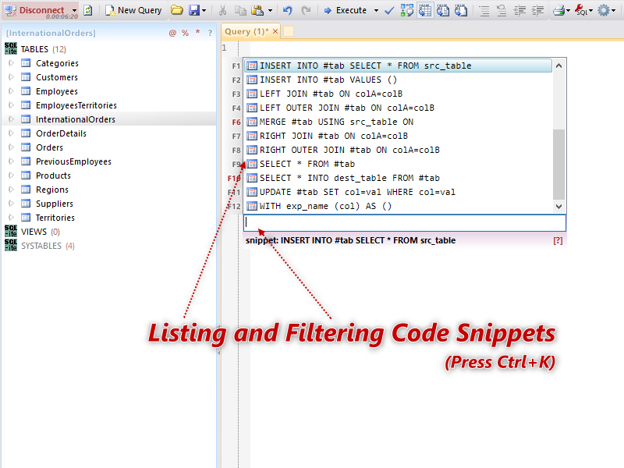Paste from clipboard using the Paste icon
Screen dimensions: 624x468
(x=258, y=10)
